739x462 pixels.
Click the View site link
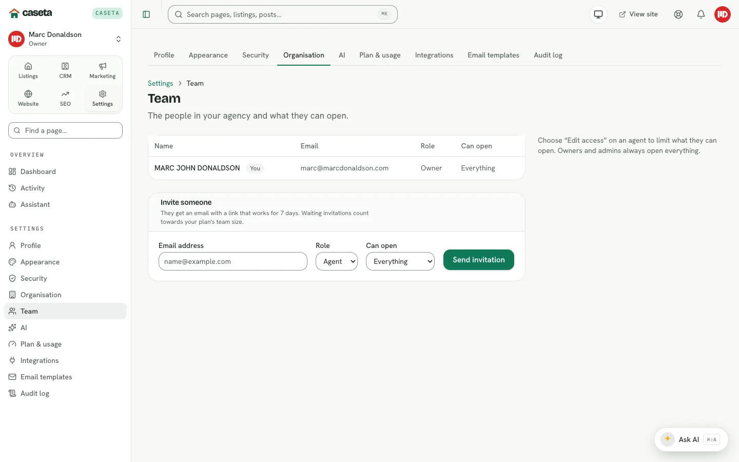[x=638, y=14]
